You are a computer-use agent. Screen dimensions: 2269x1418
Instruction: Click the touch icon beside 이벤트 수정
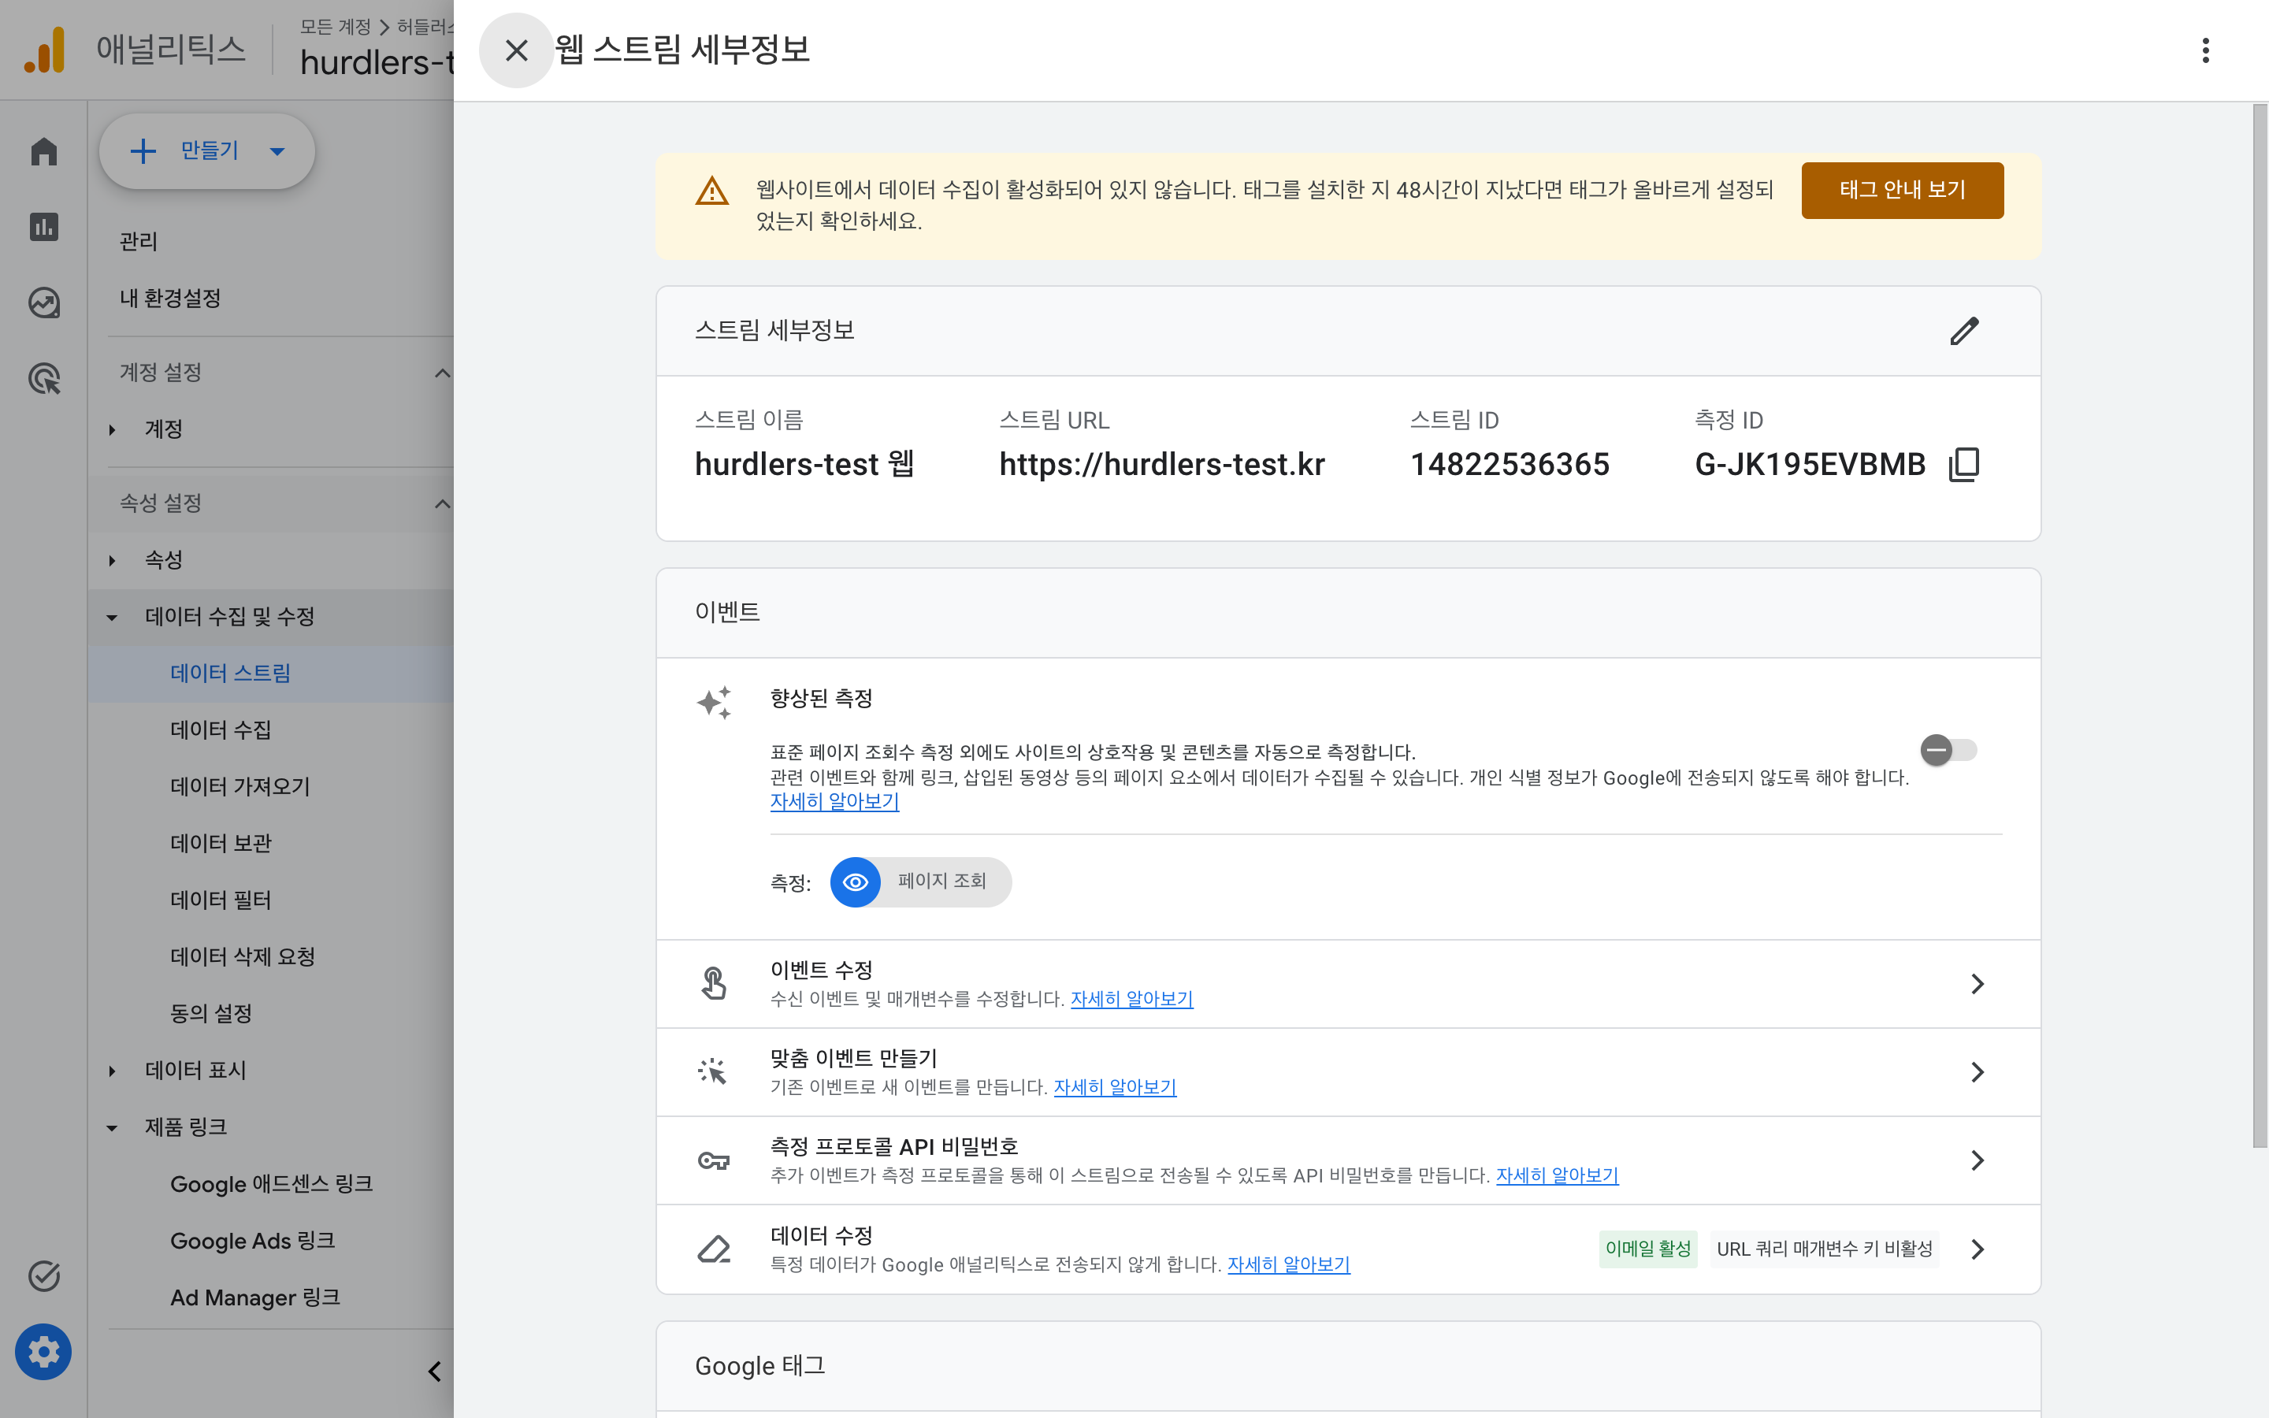714,984
